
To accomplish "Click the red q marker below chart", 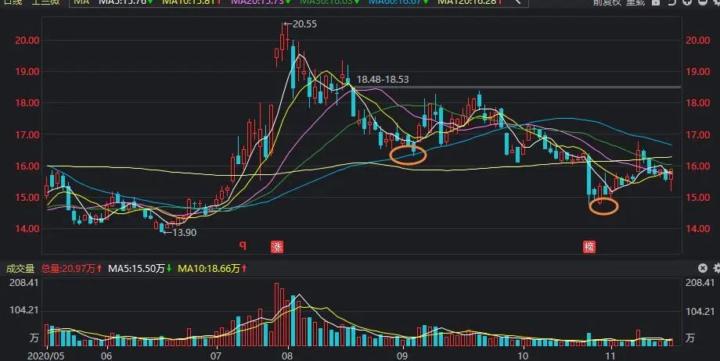I will (x=243, y=245).
